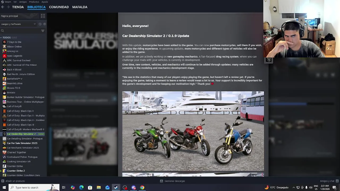The width and height of the screenshot is (340, 191).
Task: Click the Bloons TD 6 icon
Action: click(x=4, y=88)
